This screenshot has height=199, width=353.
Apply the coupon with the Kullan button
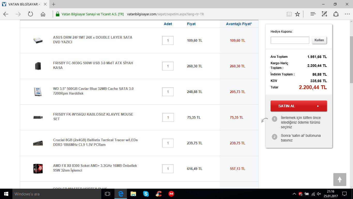(319, 40)
